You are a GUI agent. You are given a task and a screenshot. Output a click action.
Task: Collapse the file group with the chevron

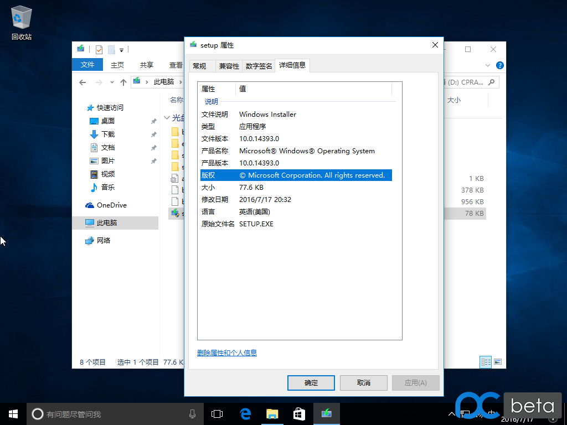[x=167, y=118]
